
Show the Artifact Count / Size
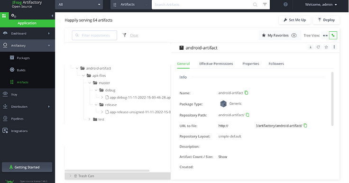tap(222, 157)
